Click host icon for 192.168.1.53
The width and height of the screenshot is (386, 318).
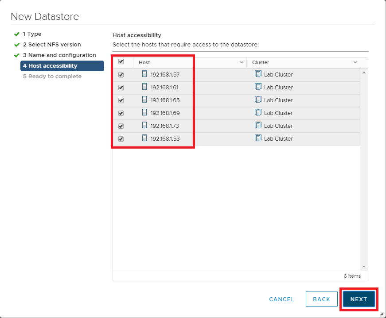tap(144, 138)
